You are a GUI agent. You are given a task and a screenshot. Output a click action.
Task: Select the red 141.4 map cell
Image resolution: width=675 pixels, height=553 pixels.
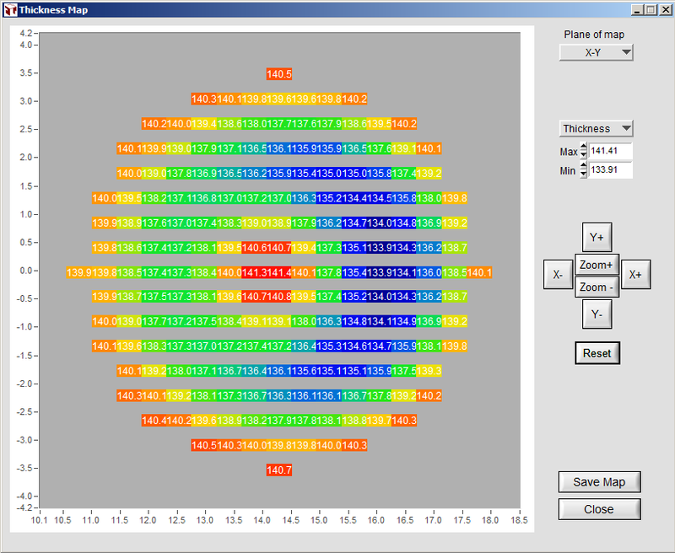pos(279,272)
